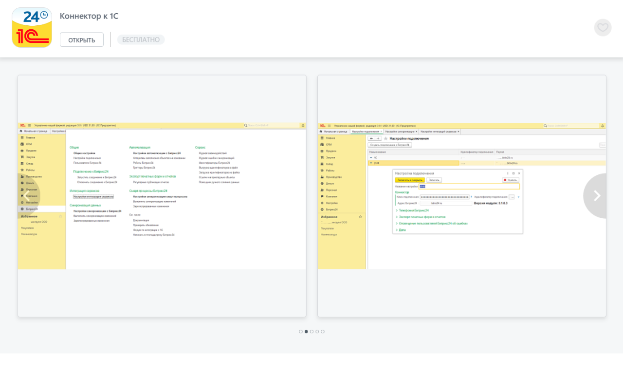This screenshot has width=623, height=381.
Task: Select the third carousel pagination dot
Action: [312, 332]
